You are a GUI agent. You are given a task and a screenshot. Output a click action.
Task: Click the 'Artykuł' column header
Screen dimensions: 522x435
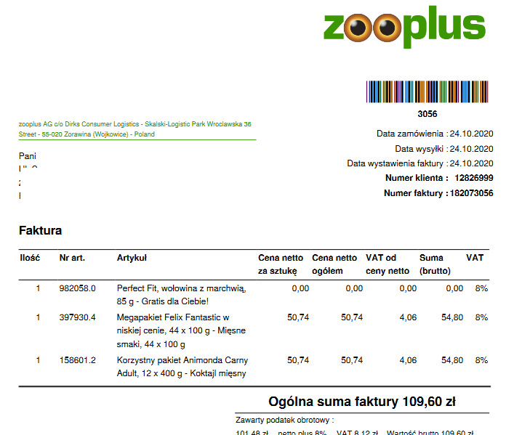point(132,258)
